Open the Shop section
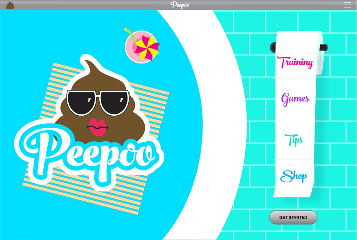The image size is (357, 240). 294,176
